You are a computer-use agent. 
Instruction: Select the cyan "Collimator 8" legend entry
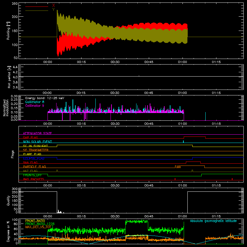click(35, 102)
